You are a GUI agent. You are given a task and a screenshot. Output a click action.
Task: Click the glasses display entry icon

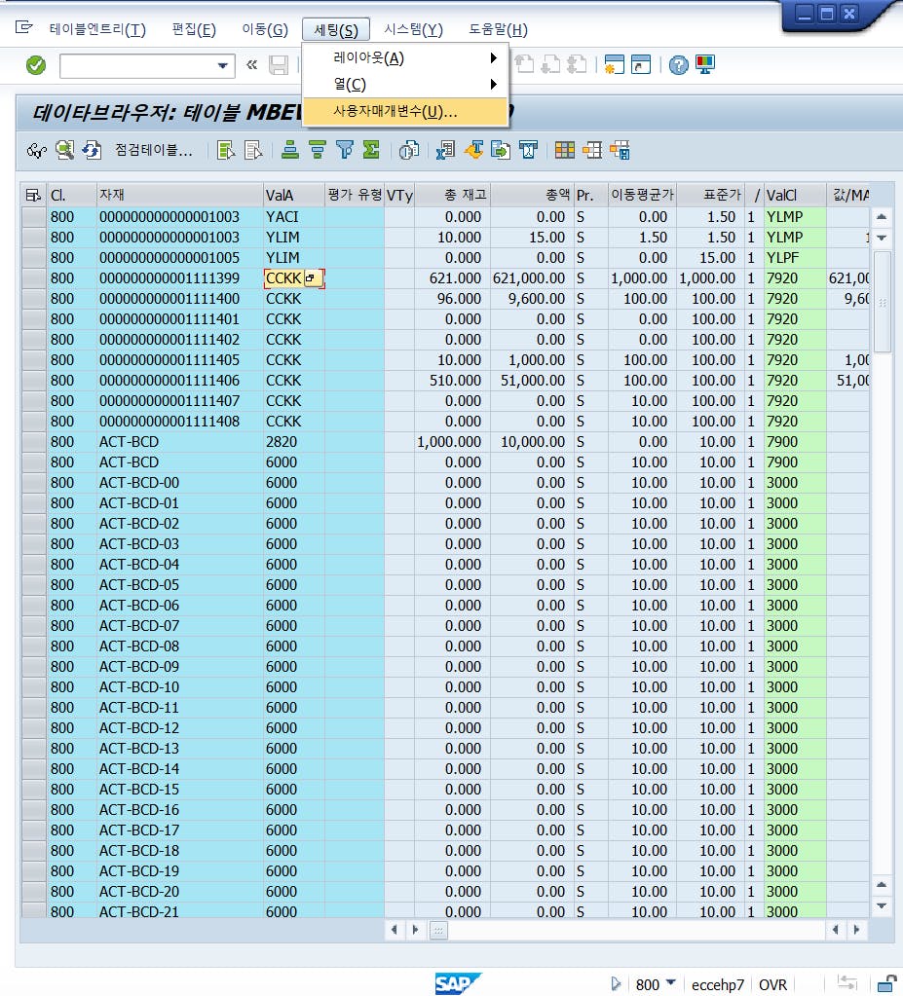(x=37, y=151)
